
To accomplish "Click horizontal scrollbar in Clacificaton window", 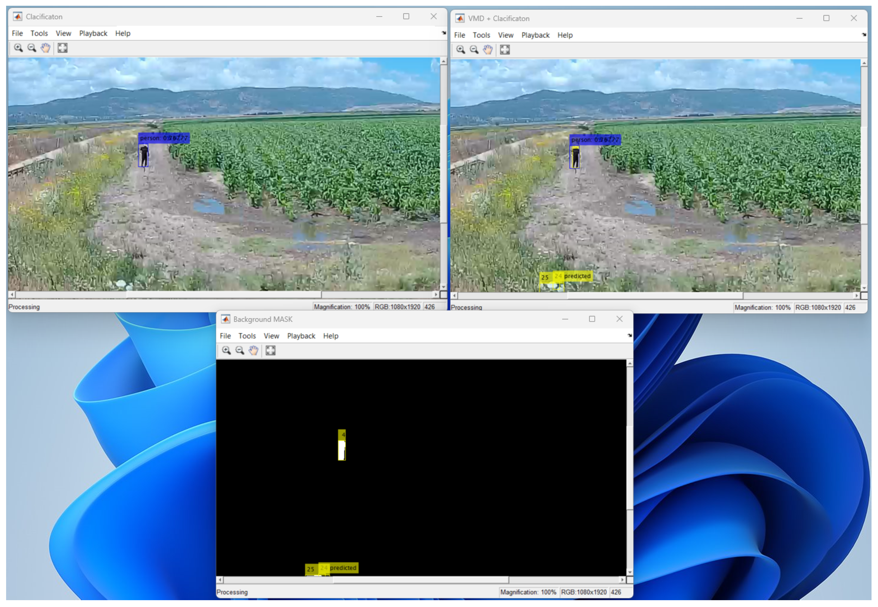I will (224, 295).
